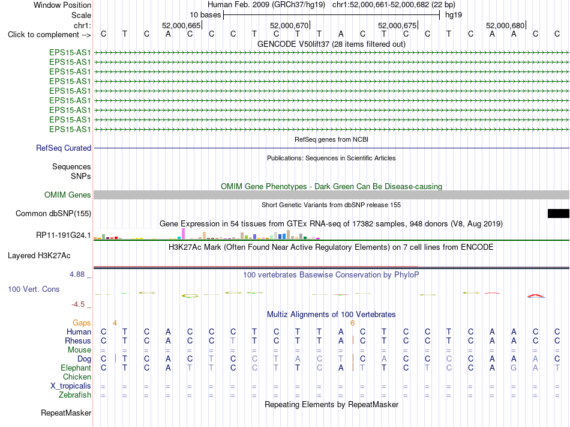Click the 52,000,670 position marker

point(289,25)
